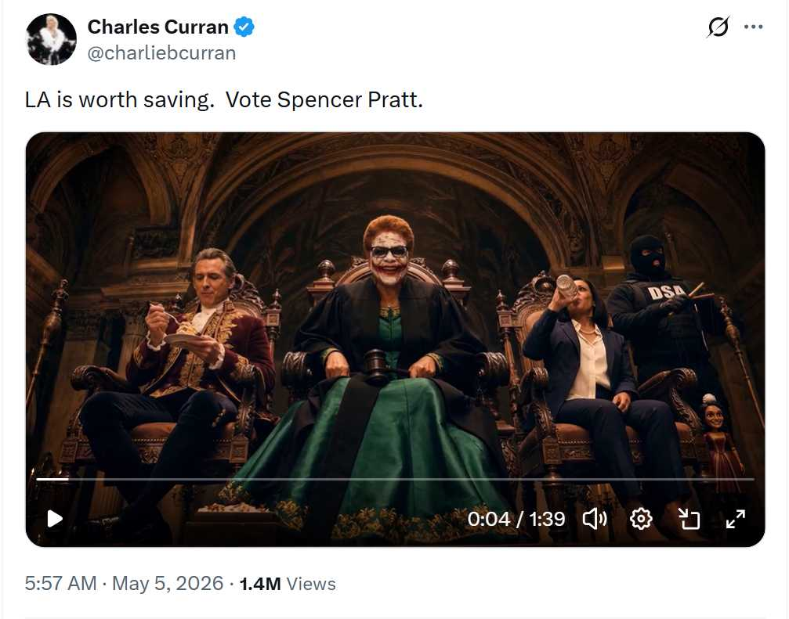Visit the Charles Curran display name link
789x619 pixels.
click(x=157, y=27)
